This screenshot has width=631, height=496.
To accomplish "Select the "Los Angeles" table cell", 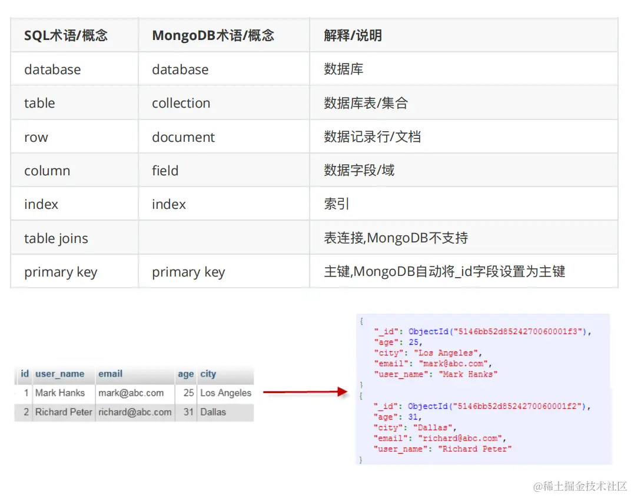I will click(226, 393).
